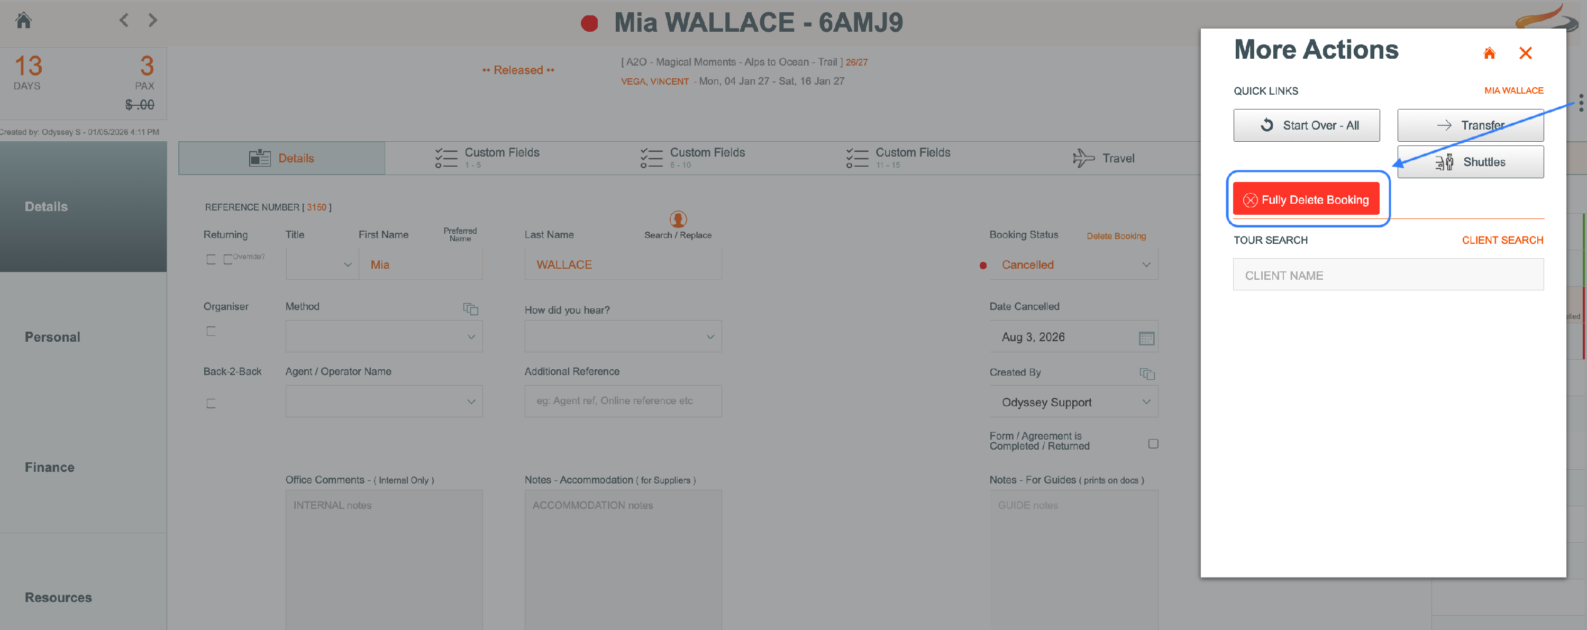Go to the home screen icon
The image size is (1587, 630).
(x=23, y=20)
